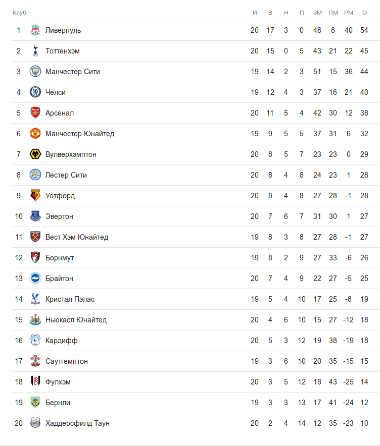Click the Chelsea club crest icon
Viewport: 380px width, 446px height.
[x=35, y=92]
